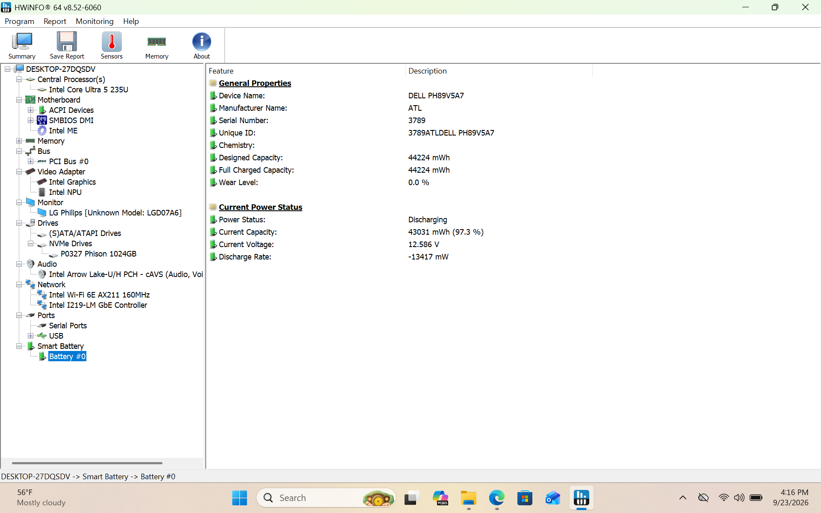Open Microsoft Store from taskbar
This screenshot has height=513, width=821.
pos(525,498)
